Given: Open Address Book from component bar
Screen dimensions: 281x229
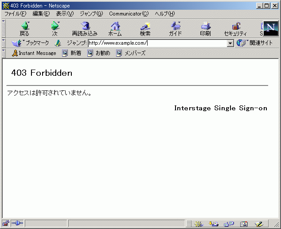Looking at the screenshot, I should click(x=244, y=224).
